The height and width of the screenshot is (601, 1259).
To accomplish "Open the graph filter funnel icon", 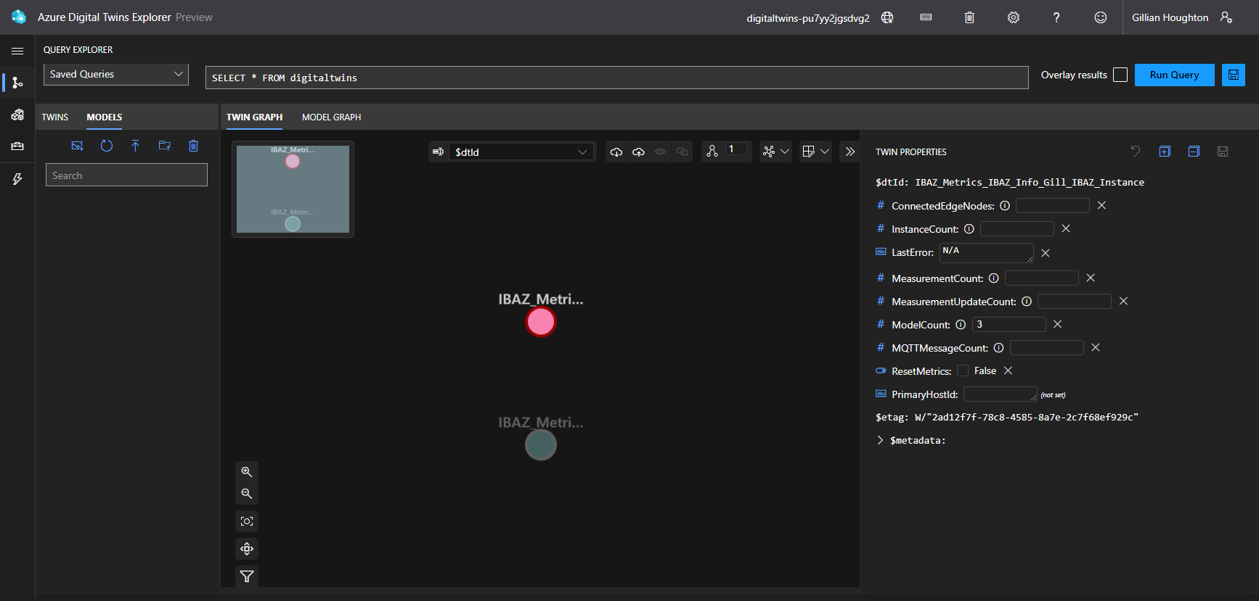I will click(247, 576).
